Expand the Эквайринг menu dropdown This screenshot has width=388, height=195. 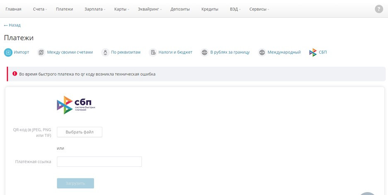point(150,9)
